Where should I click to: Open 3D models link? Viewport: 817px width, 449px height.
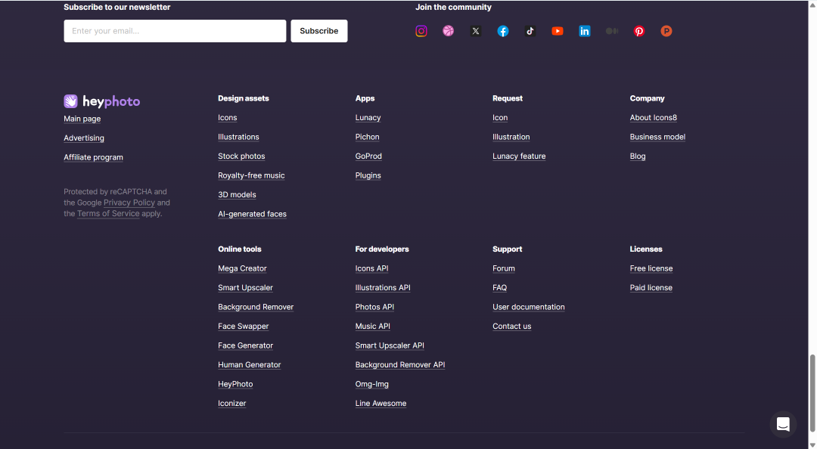(x=237, y=195)
